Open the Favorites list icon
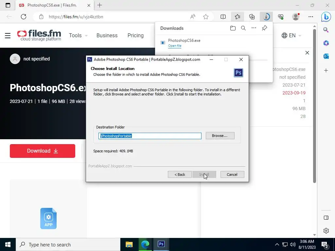This screenshot has width=335, height=251. (x=238, y=17)
